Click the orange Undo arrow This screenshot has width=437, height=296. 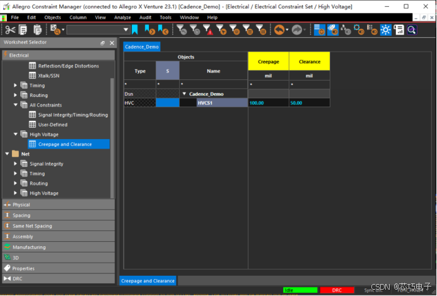pos(279,30)
